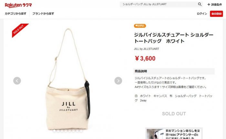Image resolution: width=226 pixels, height=139 pixels.
Task: Open detailed search conditions with plus icon
Action: 214,5
